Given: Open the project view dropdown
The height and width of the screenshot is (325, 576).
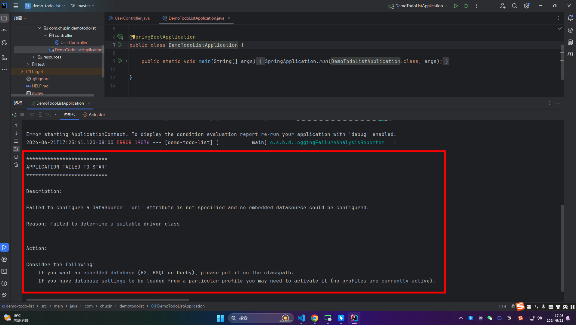Looking at the screenshot, I should point(20,18).
